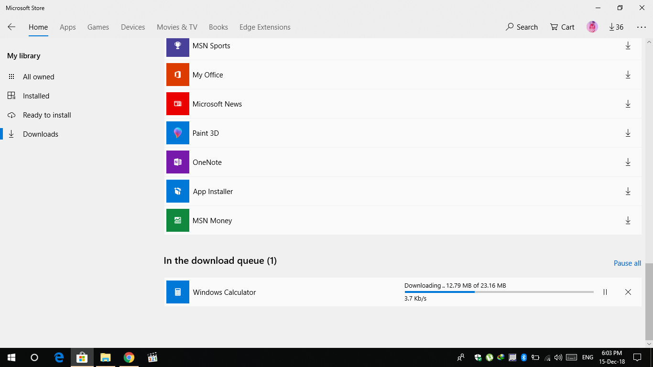This screenshot has height=367, width=653.
Task: Open the action center notifications icon
Action: pyautogui.click(x=637, y=357)
